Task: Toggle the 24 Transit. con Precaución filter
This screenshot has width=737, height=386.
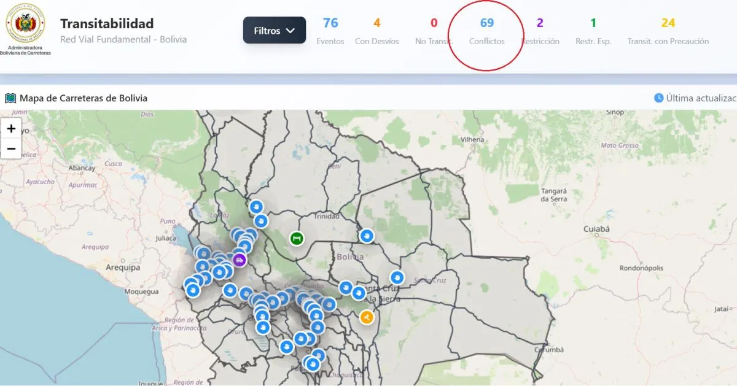Action: tap(668, 31)
